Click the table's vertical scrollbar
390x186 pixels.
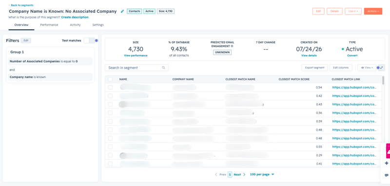(x=383, y=80)
